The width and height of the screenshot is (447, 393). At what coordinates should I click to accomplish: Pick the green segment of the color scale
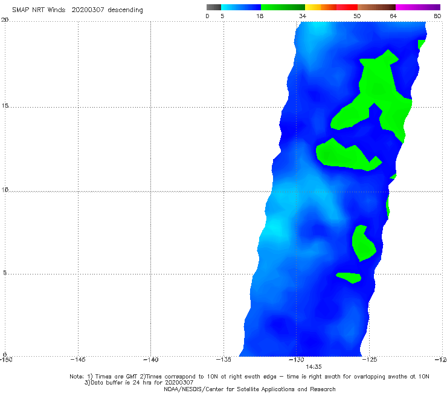click(283, 7)
